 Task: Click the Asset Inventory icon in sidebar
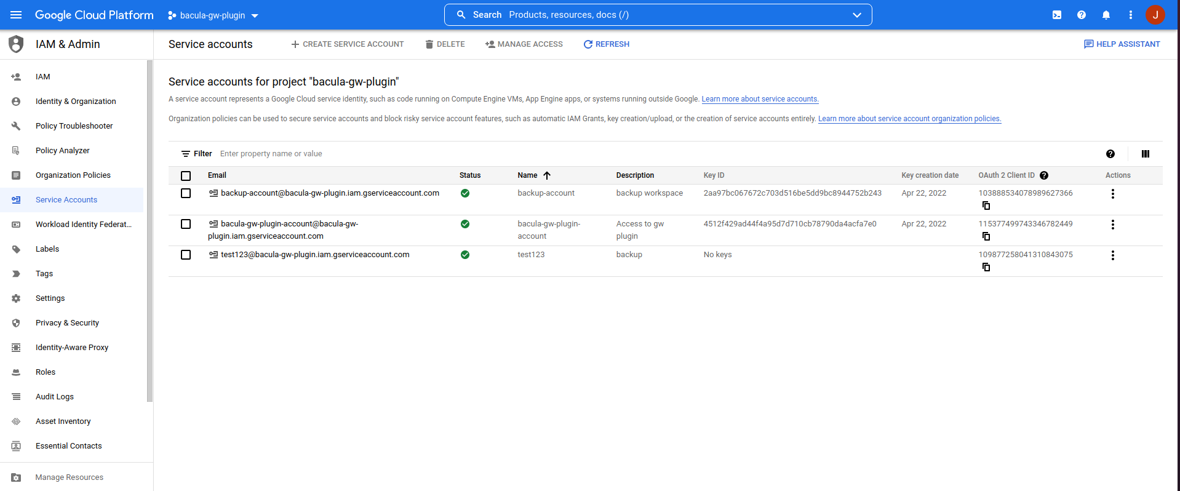pos(16,421)
